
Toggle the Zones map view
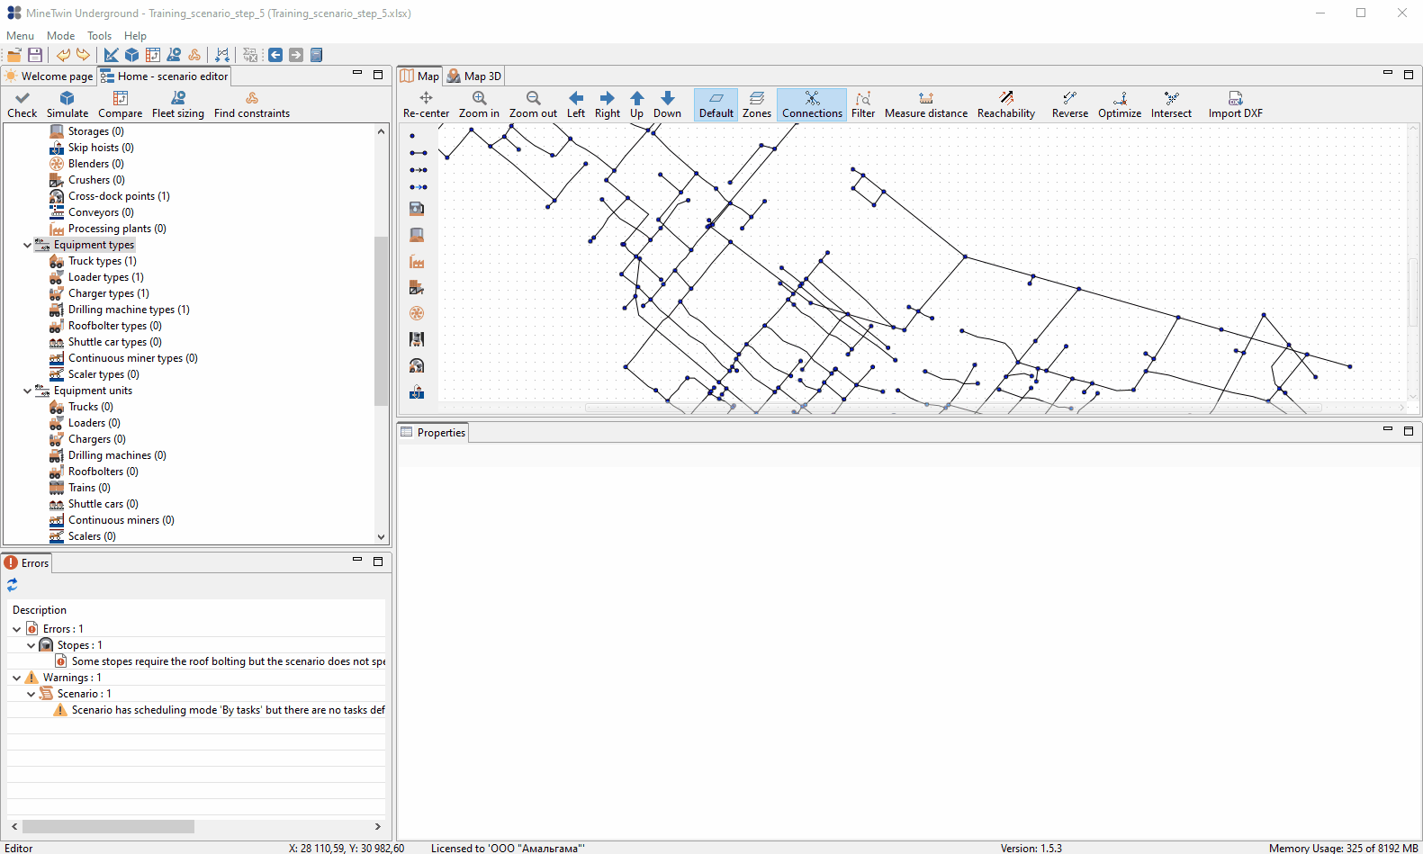tap(757, 104)
